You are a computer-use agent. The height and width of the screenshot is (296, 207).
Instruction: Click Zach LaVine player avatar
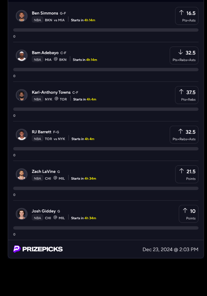22,174
